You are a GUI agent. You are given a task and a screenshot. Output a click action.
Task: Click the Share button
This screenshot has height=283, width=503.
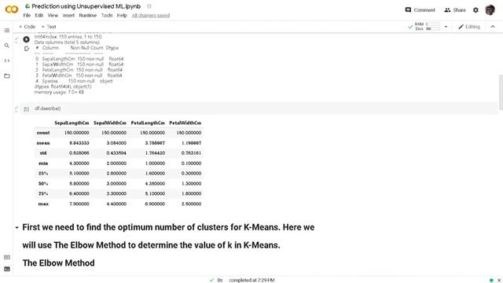coord(455,10)
